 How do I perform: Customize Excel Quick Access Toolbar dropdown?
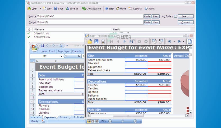pos(67,45)
